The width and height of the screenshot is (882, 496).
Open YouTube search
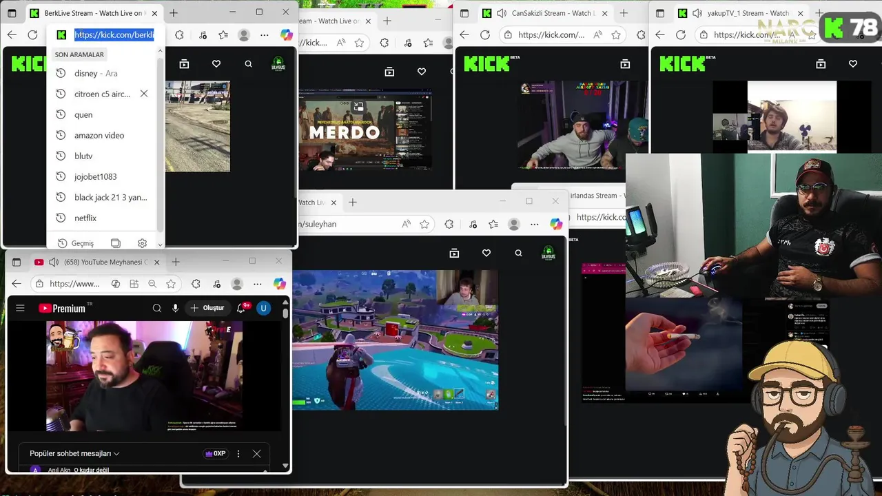pyautogui.click(x=156, y=308)
